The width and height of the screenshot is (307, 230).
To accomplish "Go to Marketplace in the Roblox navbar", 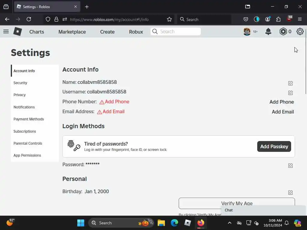I will click(72, 32).
